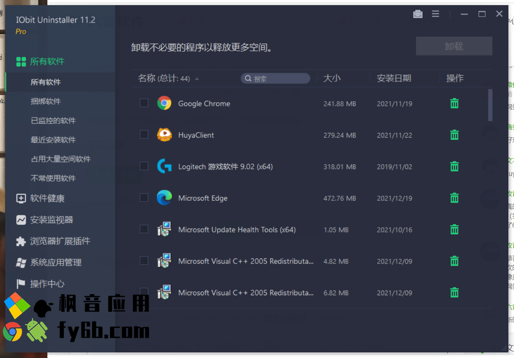
Task: Click the 所有软件 grid icon
Action: click(x=21, y=62)
